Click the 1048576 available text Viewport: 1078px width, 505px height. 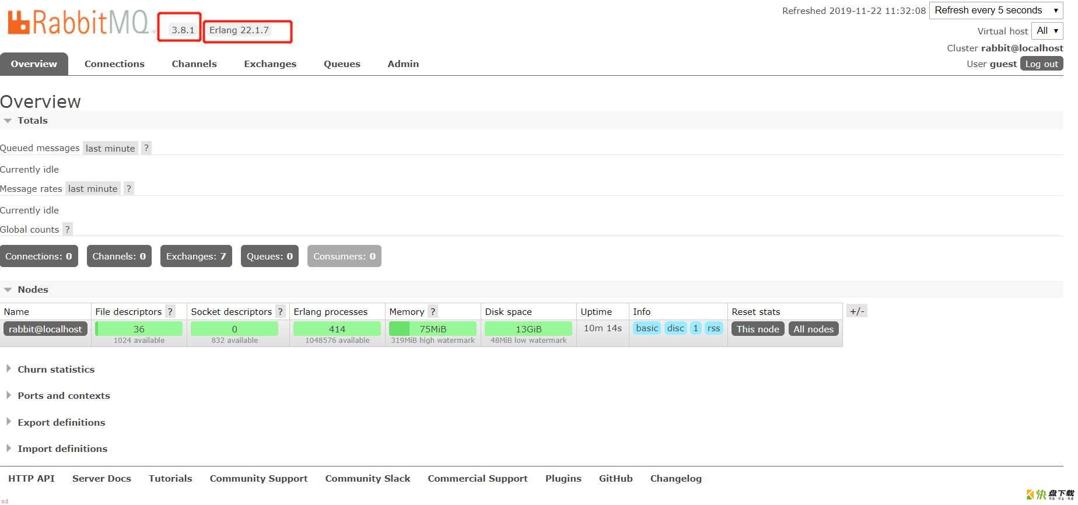(337, 341)
